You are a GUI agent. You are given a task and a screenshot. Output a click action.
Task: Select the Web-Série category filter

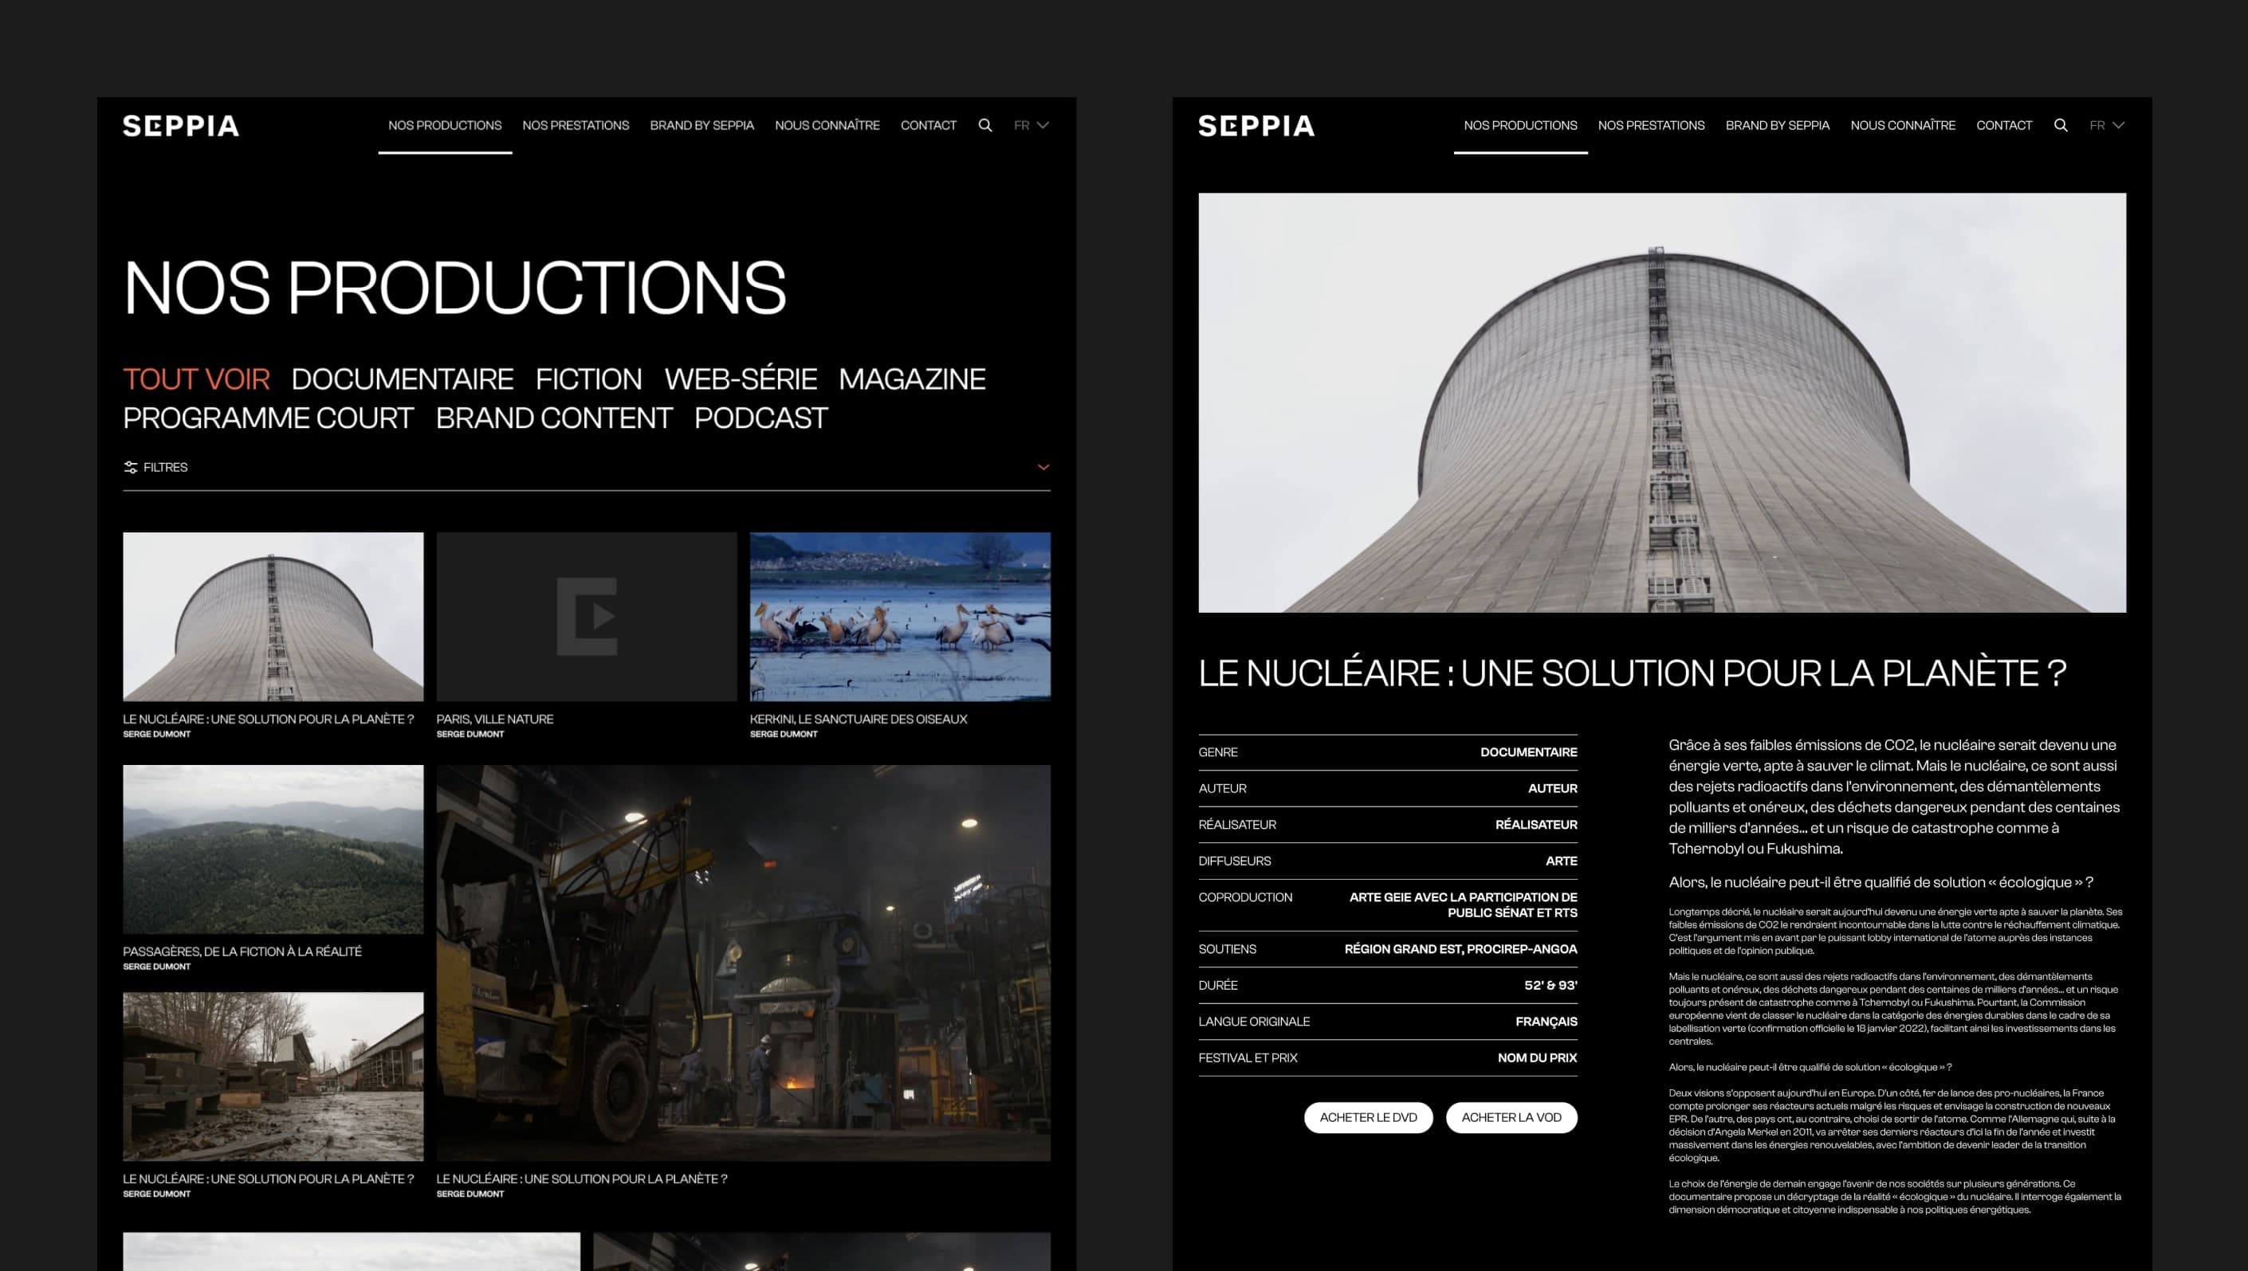(x=741, y=379)
